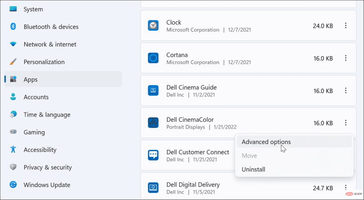
Task: Select the Apps category label
Action: [30, 80]
